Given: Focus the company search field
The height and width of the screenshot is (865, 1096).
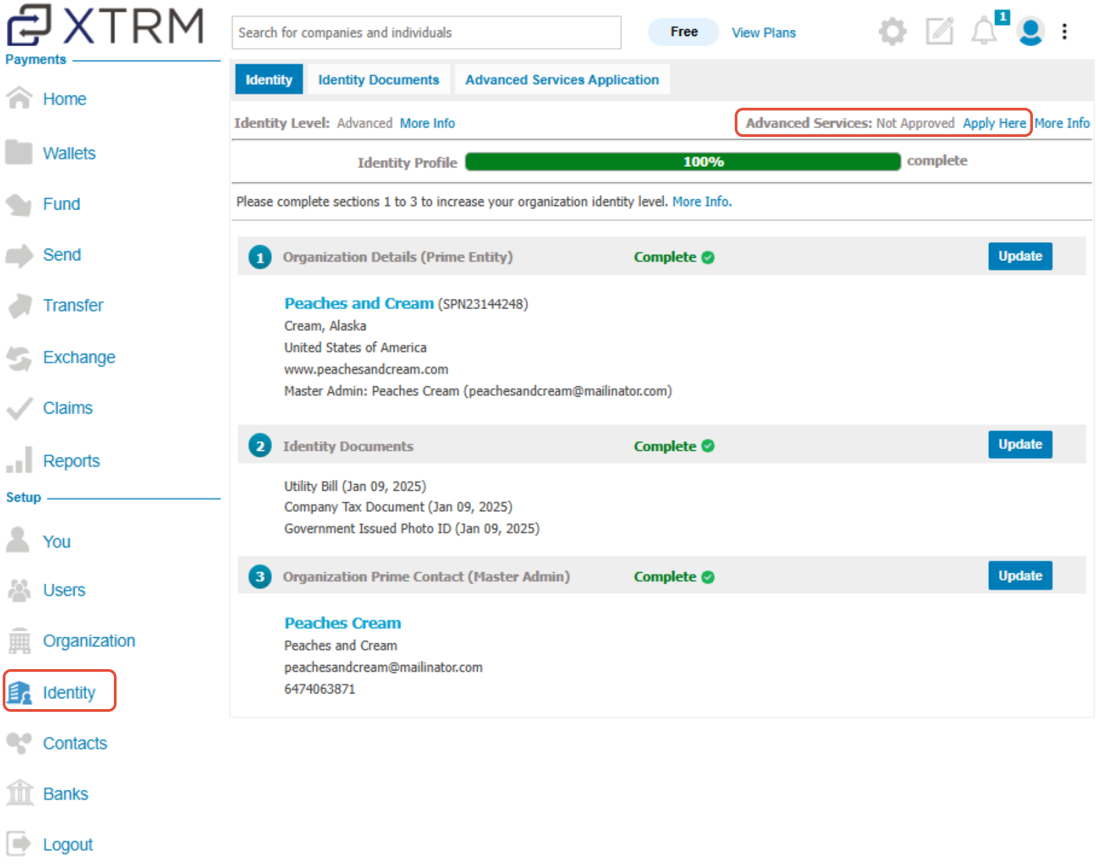Looking at the screenshot, I should [426, 33].
